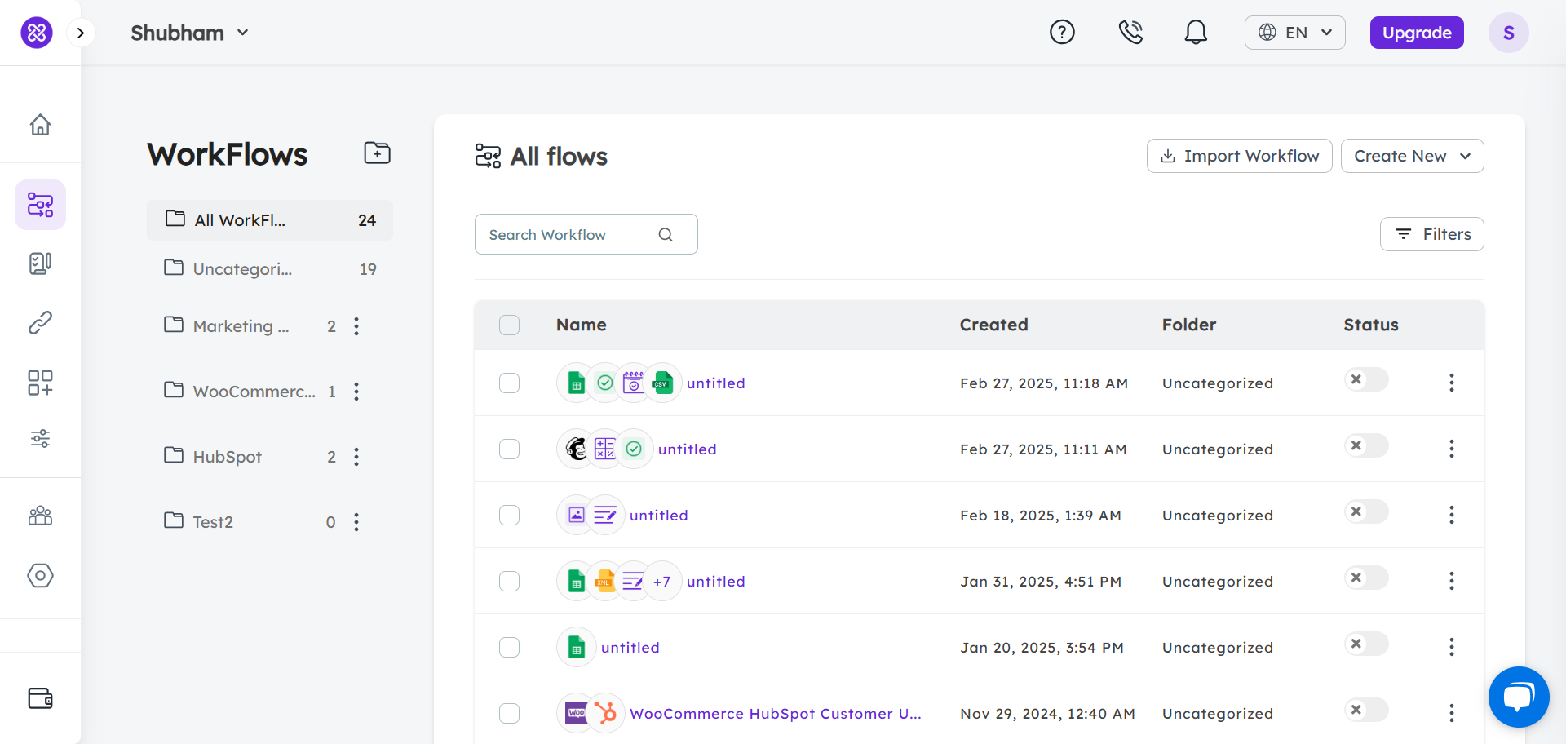Open the Create New dropdown
1566x744 pixels.
[1412, 156]
